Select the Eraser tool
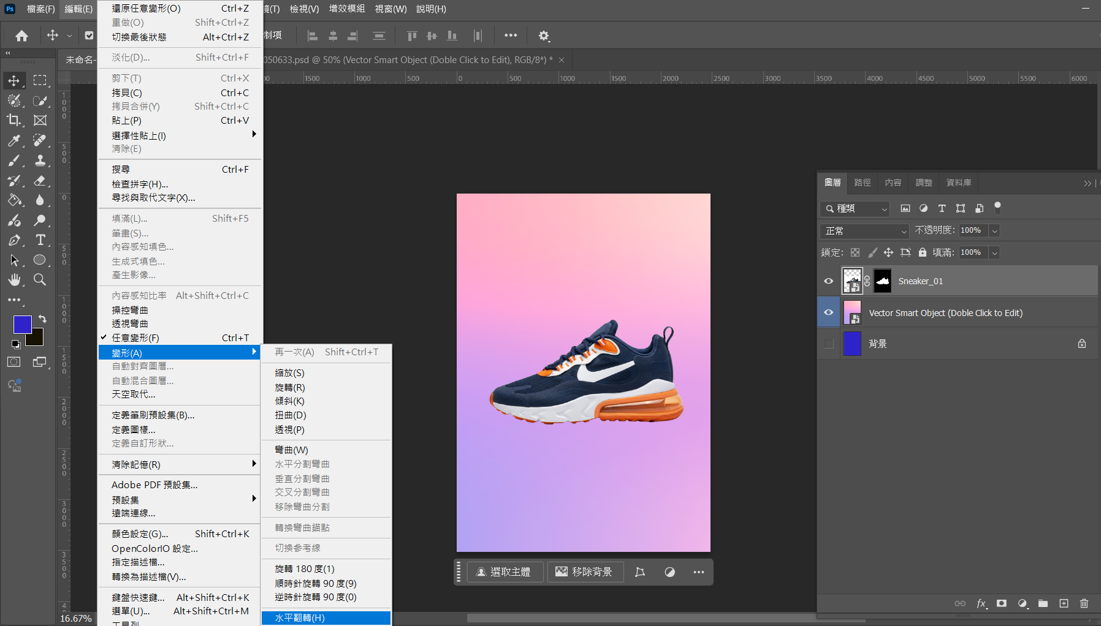Screen dimensions: 1101x626 click(40, 181)
